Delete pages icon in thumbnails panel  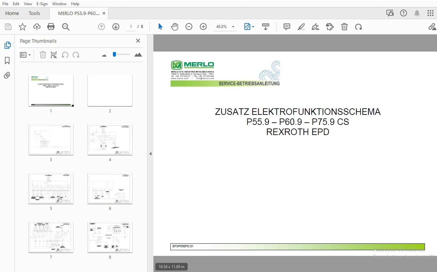coord(43,55)
